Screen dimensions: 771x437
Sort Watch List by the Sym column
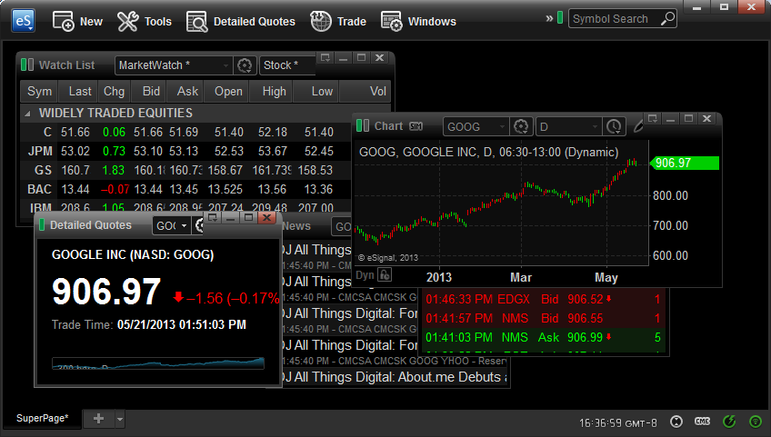coord(39,92)
